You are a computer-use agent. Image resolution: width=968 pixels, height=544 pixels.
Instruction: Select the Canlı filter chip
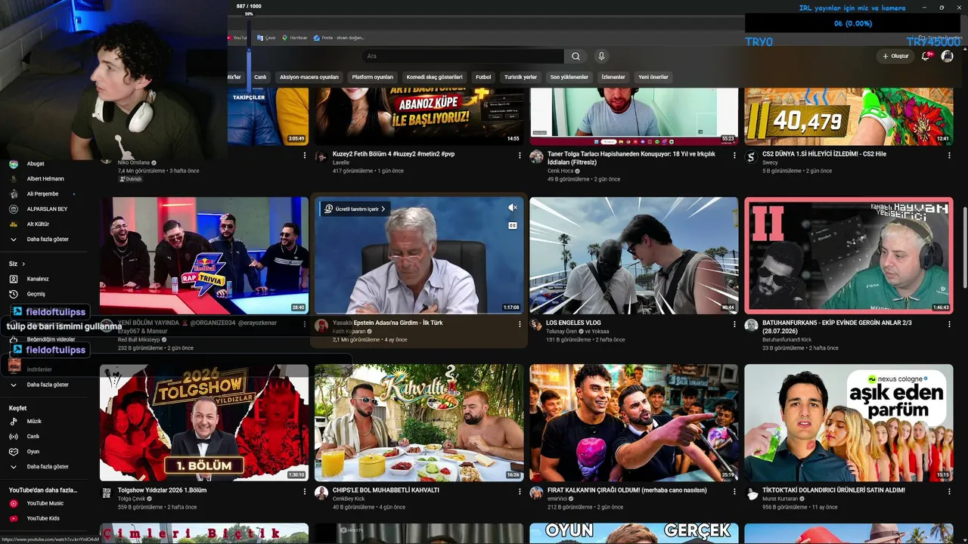click(x=260, y=77)
